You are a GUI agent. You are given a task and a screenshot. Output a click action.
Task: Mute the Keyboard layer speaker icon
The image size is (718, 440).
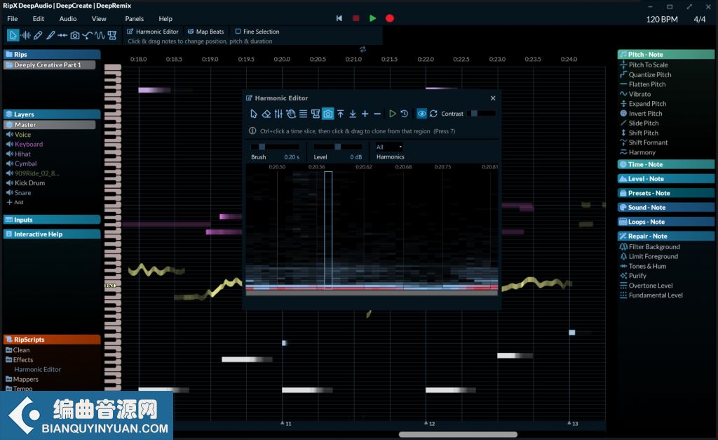click(x=9, y=144)
